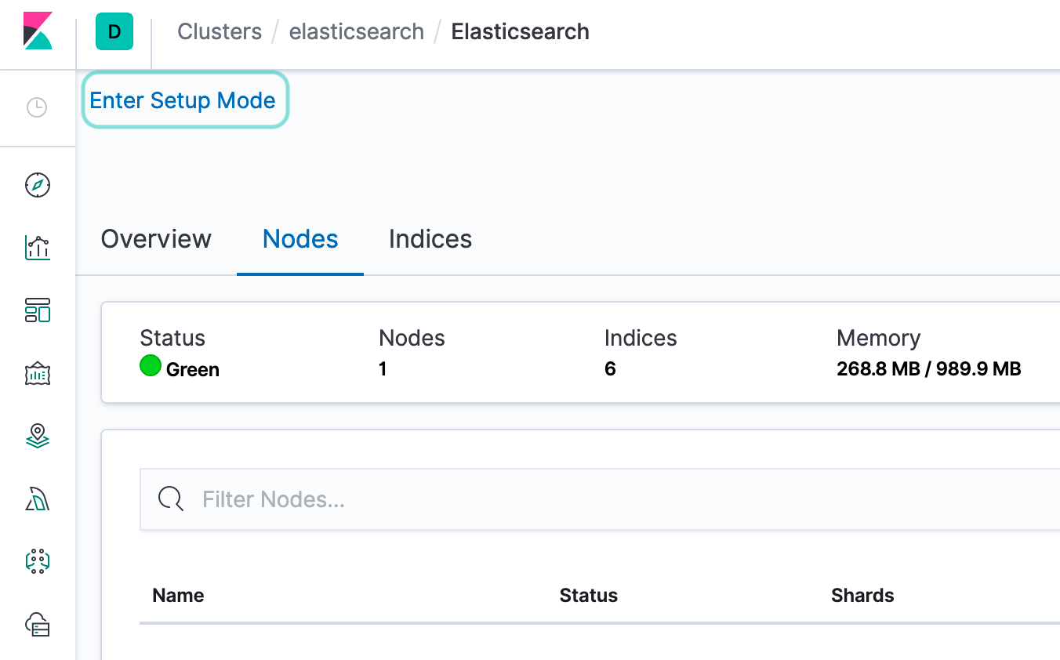Image resolution: width=1060 pixels, height=660 pixels.
Task: Click Enter Setup Mode button
Action: point(185,100)
